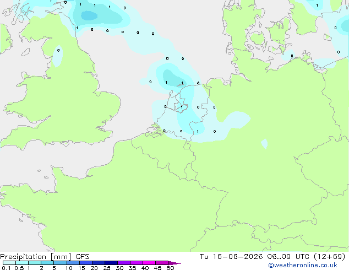The width and height of the screenshot is (349, 270).
Task: Click the 0.1–0.5 mm legend color swatch
Action: pos(9,263)
